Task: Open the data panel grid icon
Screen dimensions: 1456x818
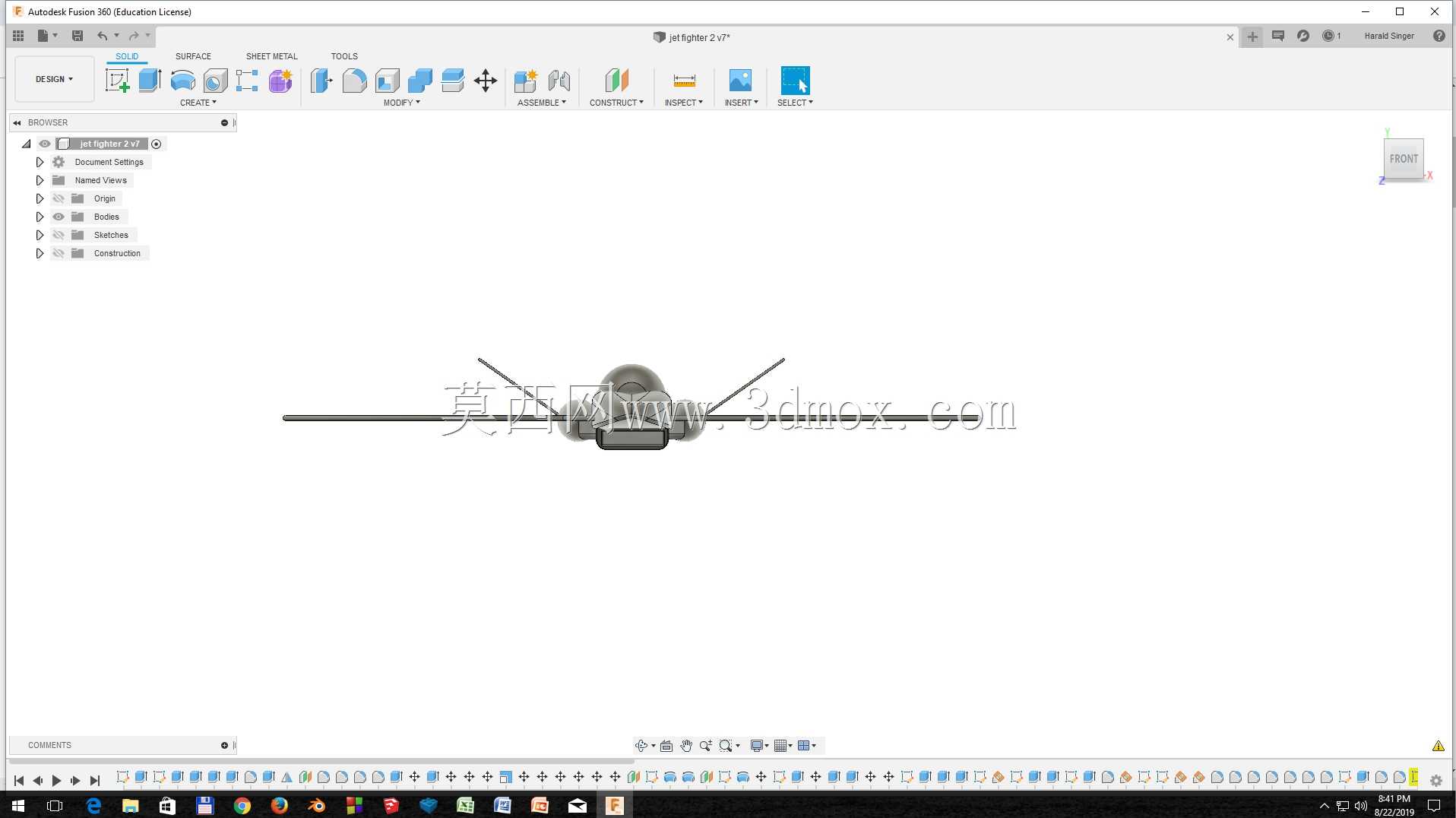Action: click(x=18, y=36)
